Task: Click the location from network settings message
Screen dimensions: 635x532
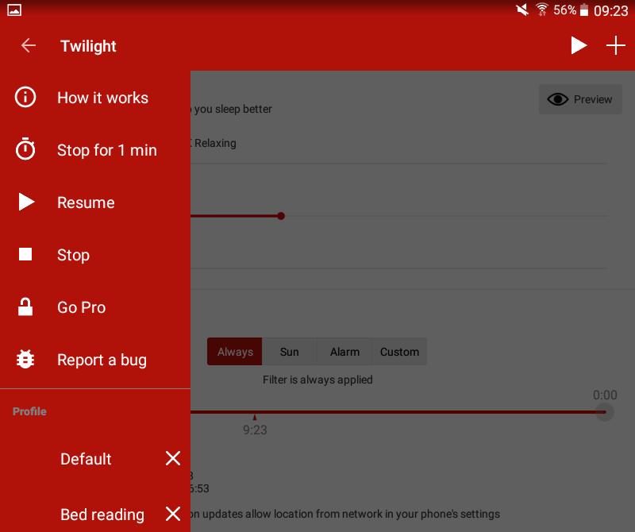Action: pyautogui.click(x=345, y=514)
